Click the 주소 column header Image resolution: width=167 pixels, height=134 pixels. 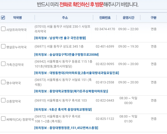(65, 18)
